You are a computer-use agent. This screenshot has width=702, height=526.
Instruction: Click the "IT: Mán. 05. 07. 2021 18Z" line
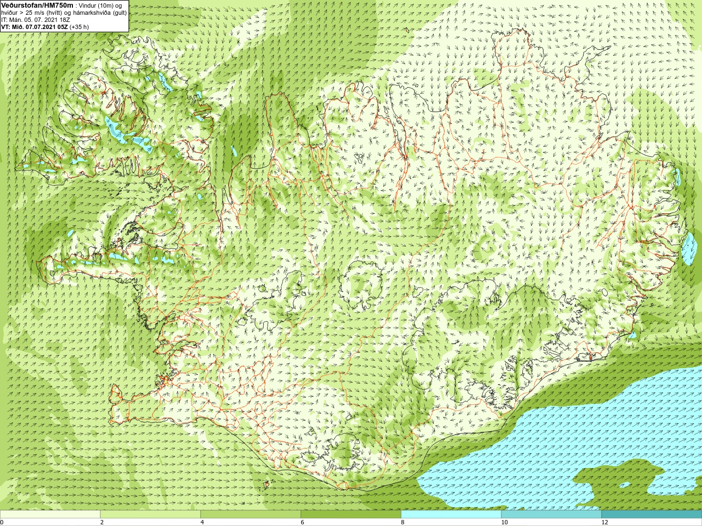(x=36, y=20)
